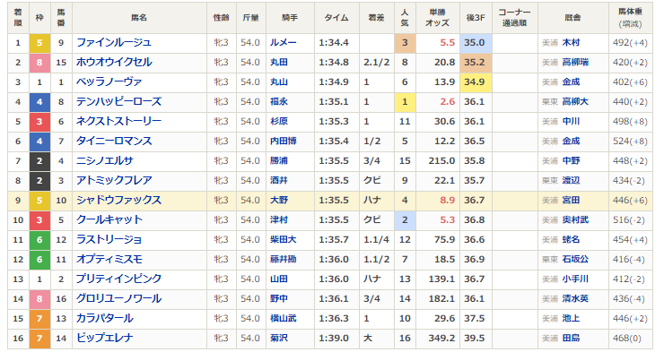664x352 pixels.
Task: Open horse page for ベッラノーヴァ
Action: (x=109, y=82)
